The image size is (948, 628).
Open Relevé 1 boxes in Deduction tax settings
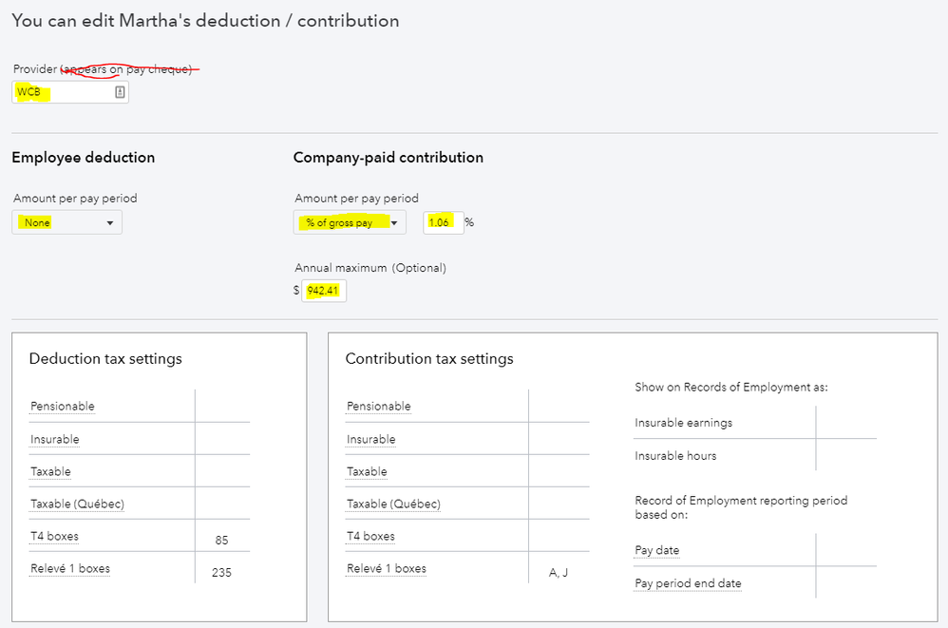pos(70,569)
